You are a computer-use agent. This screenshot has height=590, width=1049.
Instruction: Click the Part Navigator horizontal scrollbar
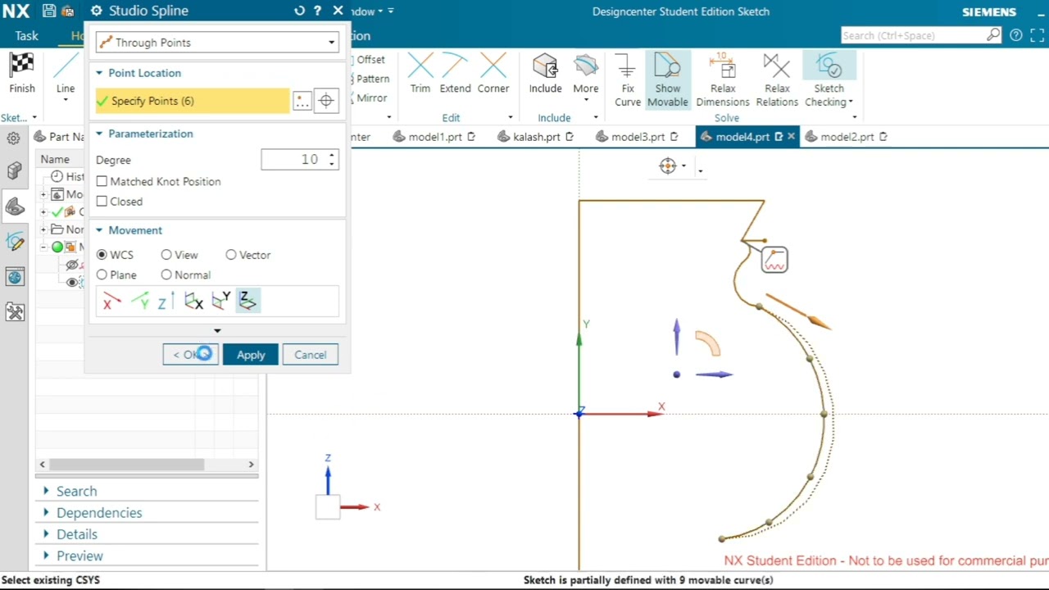127,464
